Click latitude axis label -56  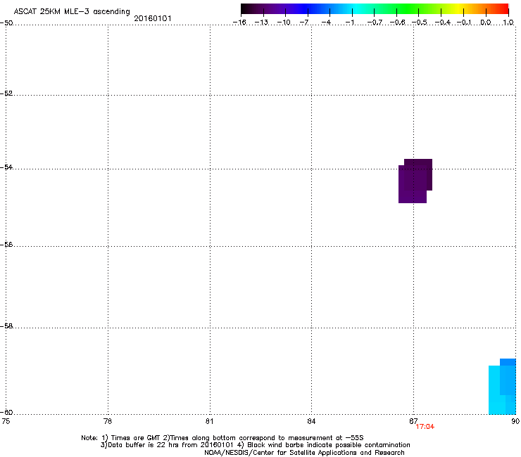pos(6,244)
